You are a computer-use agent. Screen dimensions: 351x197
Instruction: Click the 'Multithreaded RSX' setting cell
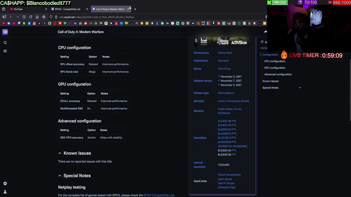(72, 109)
